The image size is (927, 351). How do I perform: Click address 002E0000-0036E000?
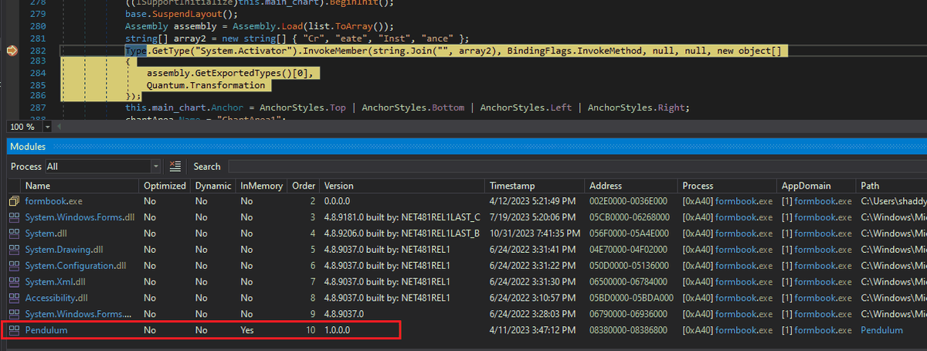(629, 201)
